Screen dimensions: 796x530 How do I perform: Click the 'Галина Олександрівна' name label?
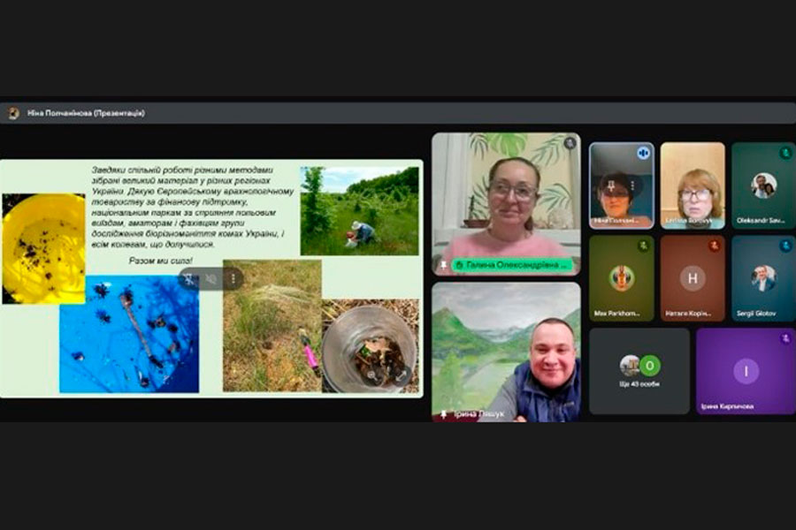tap(512, 265)
